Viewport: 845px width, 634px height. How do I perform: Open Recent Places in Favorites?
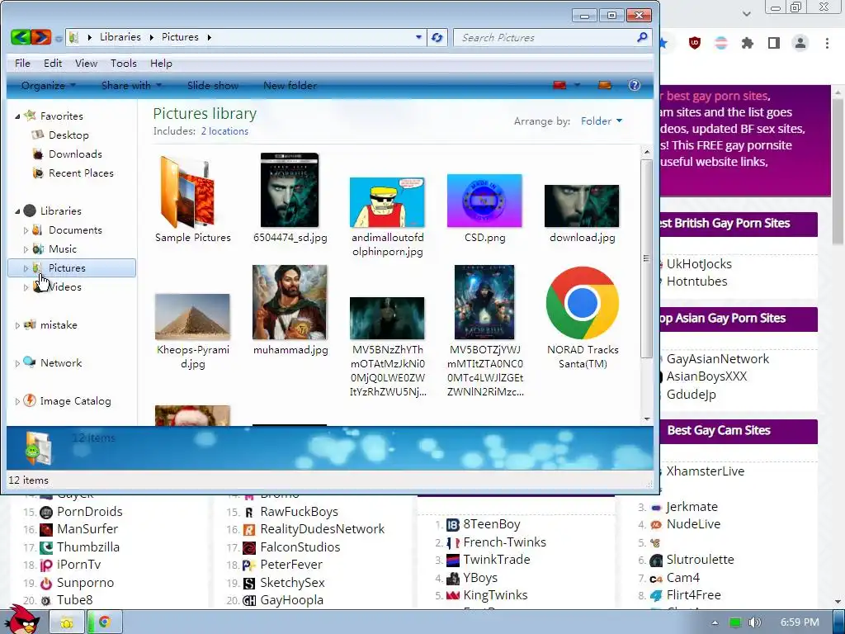(81, 173)
